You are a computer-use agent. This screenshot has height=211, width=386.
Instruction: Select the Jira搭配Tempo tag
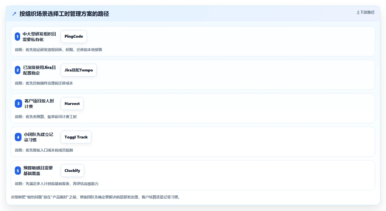pos(79,70)
